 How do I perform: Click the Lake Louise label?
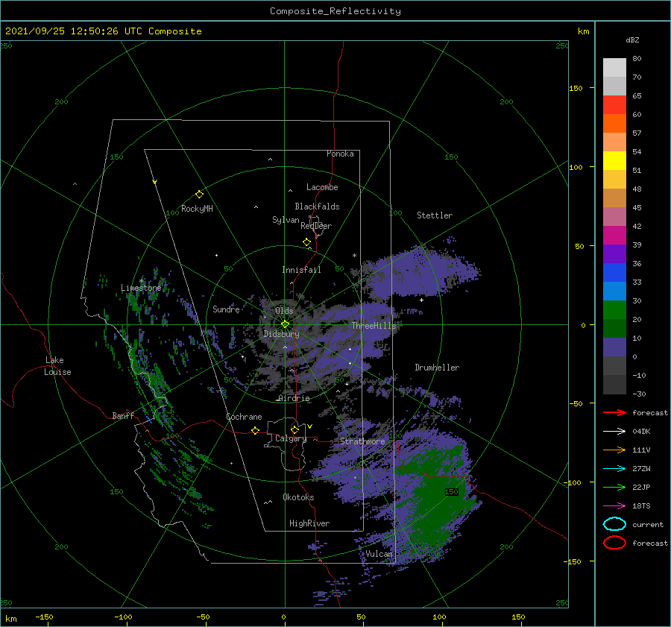57,366
